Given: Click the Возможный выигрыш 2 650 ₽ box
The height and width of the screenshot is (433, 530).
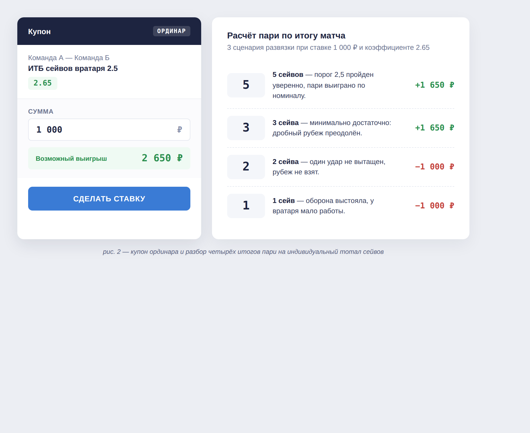Looking at the screenshot, I should pyautogui.click(x=109, y=158).
